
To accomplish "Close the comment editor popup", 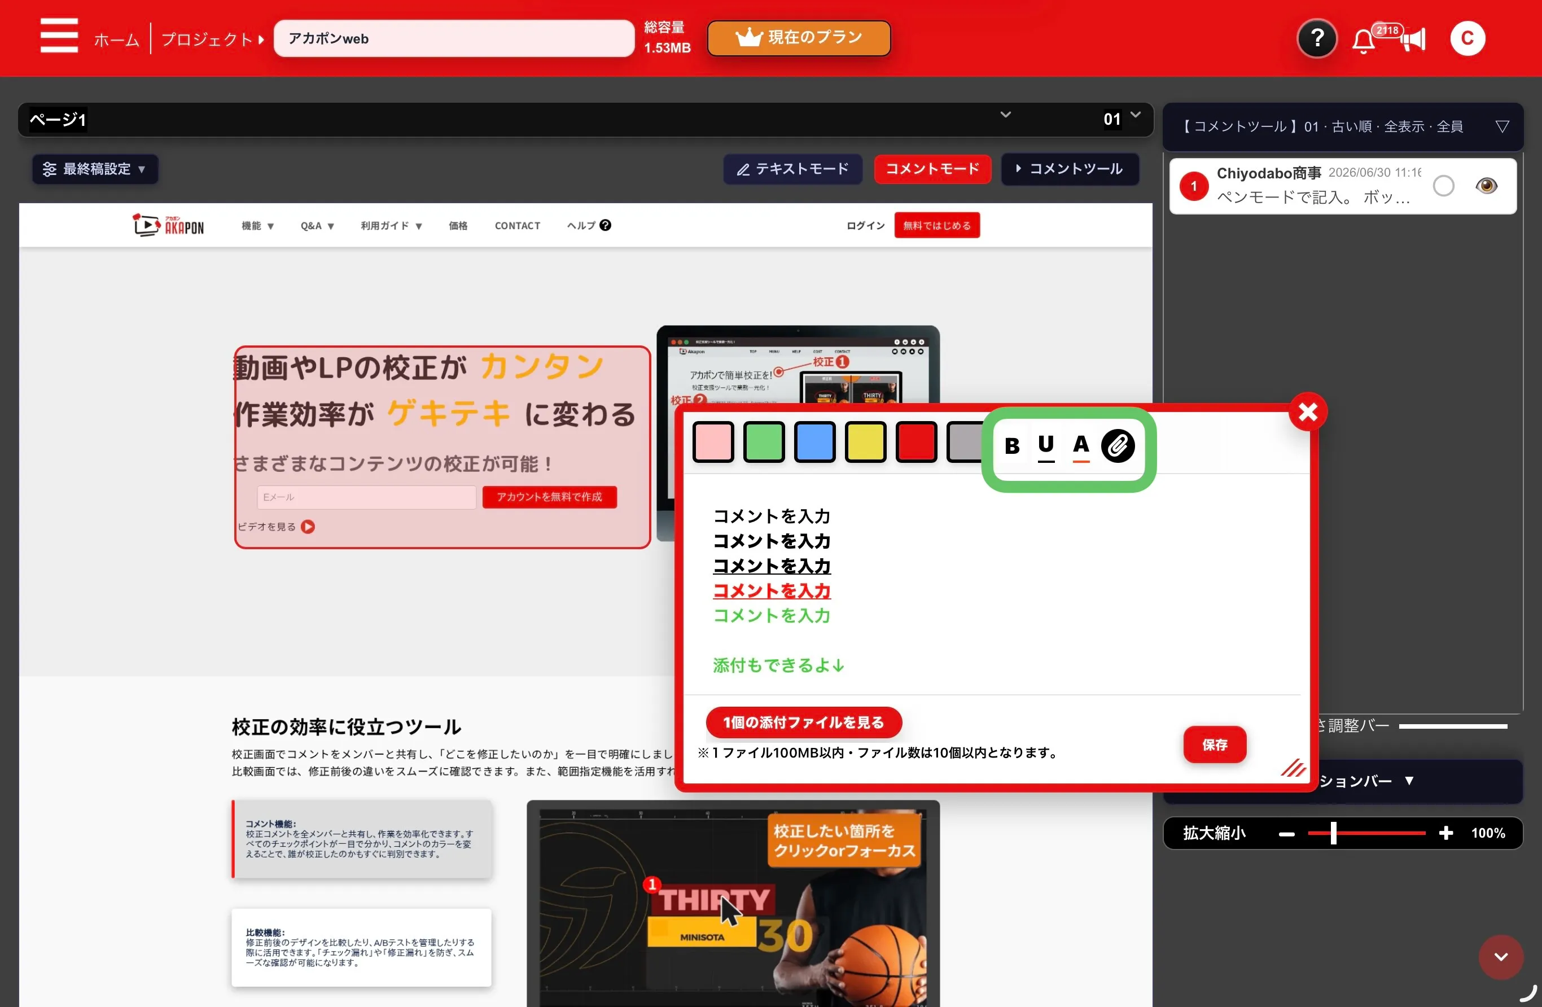I will pos(1307,411).
